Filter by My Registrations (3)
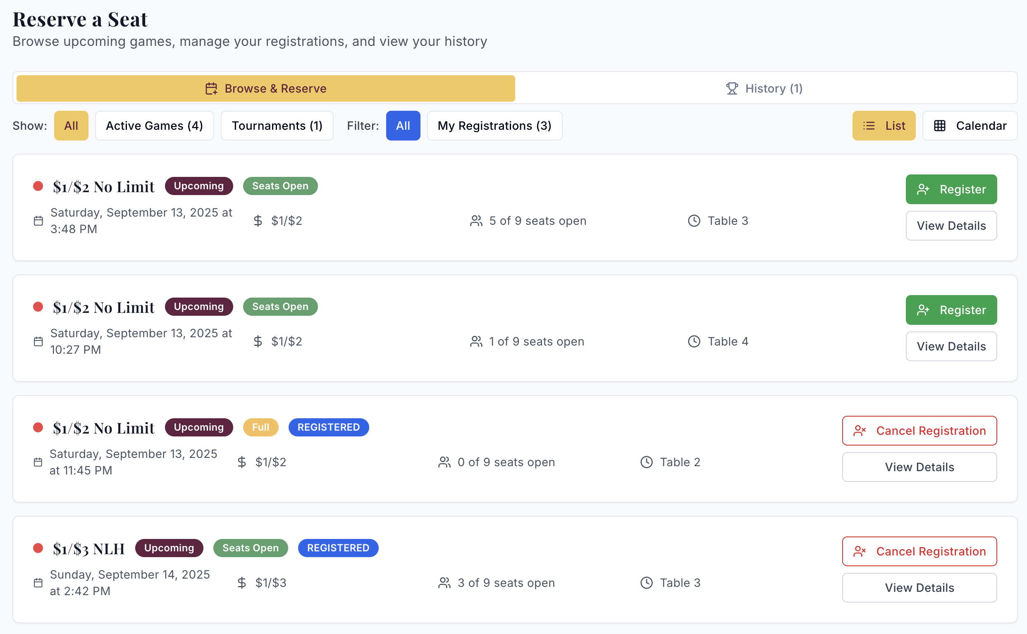This screenshot has height=634, width=1027. [x=494, y=126]
